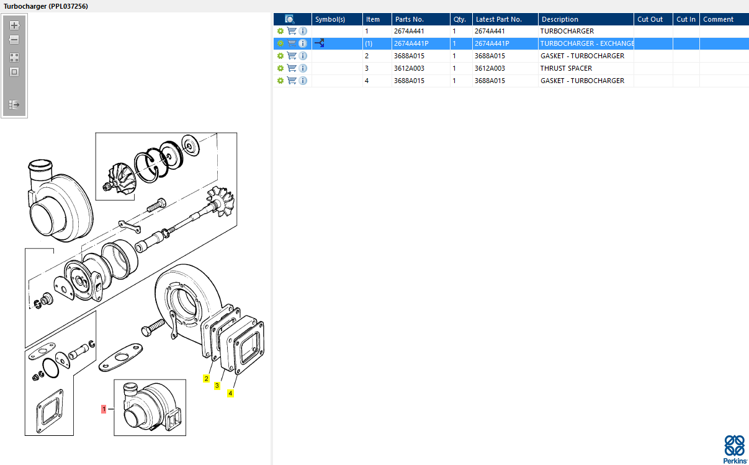Select the yellow callout 4 on the diagram

230,393
